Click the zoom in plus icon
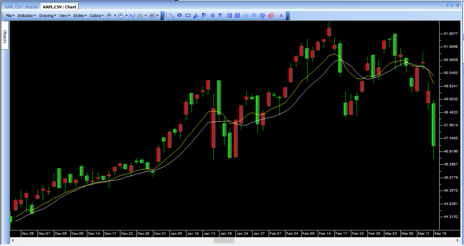The image size is (464, 246). pyautogui.click(x=109, y=16)
